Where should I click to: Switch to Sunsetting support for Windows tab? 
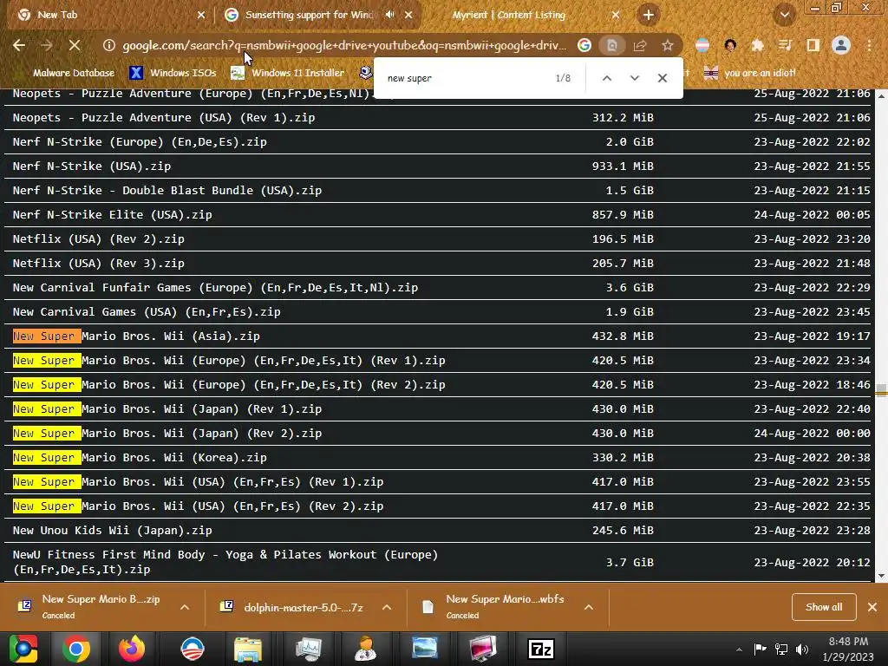point(310,15)
